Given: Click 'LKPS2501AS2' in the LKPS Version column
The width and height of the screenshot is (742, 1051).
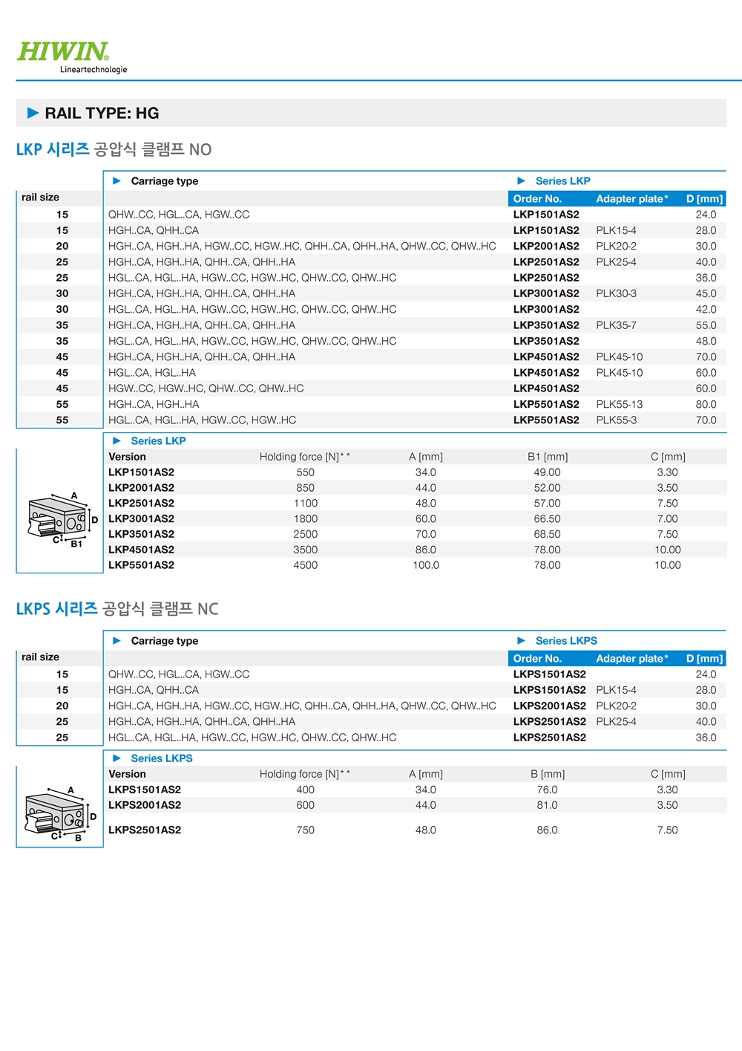Looking at the screenshot, I should (145, 830).
